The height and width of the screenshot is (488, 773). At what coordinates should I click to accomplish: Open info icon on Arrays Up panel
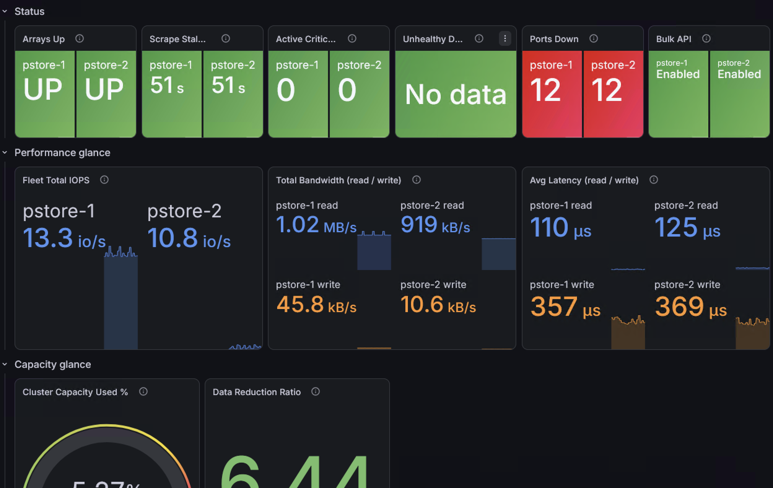[x=79, y=38]
